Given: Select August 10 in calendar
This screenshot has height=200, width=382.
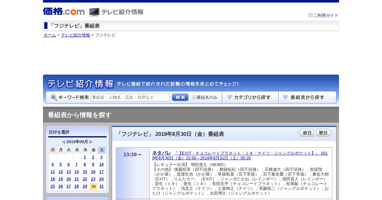Looking at the screenshot, I should coord(101,164).
